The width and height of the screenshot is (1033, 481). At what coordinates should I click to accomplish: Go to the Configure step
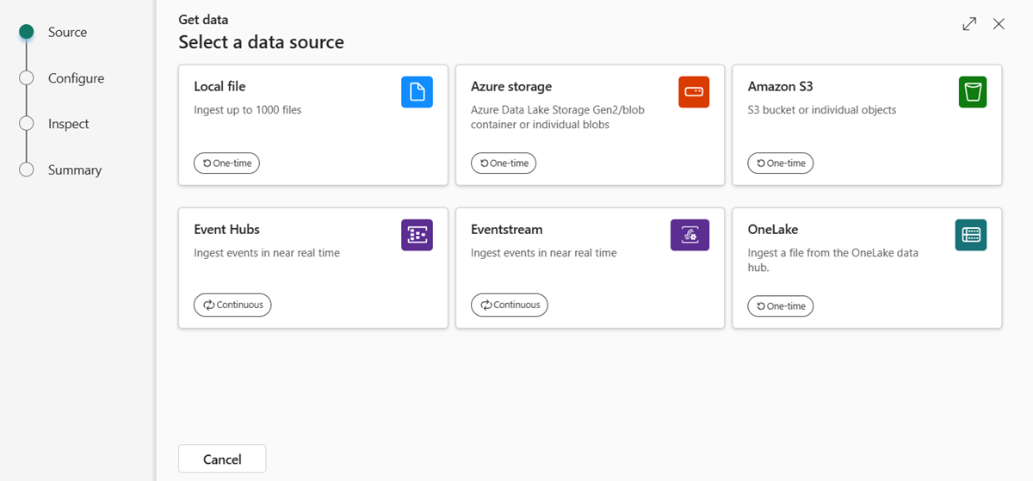pos(76,78)
